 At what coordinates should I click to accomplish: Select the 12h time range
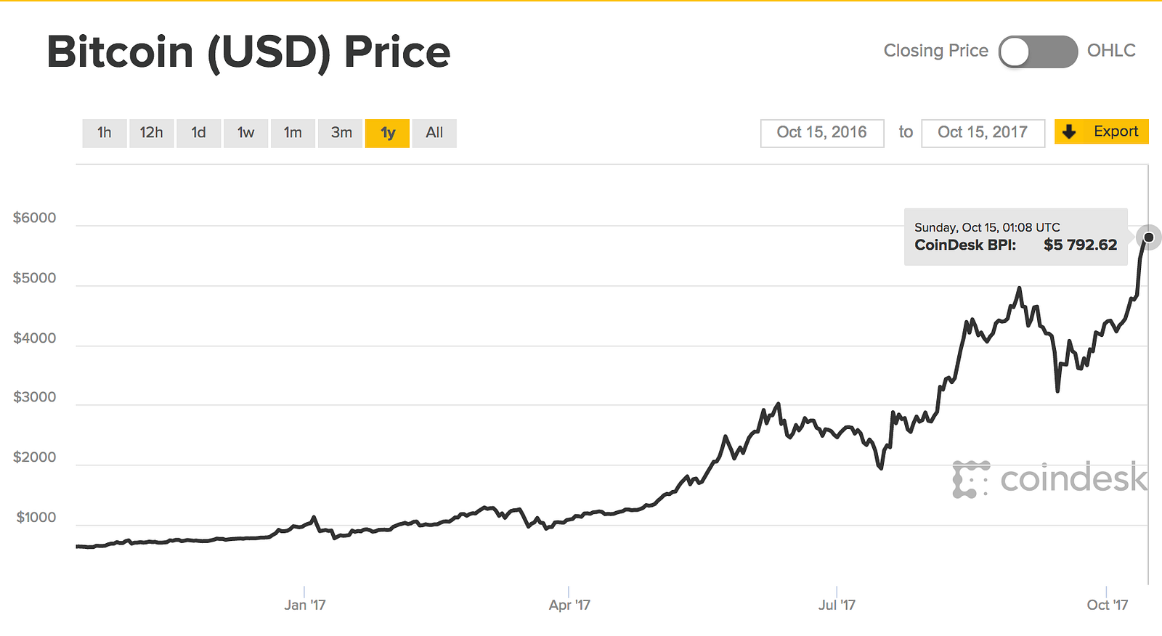point(151,133)
